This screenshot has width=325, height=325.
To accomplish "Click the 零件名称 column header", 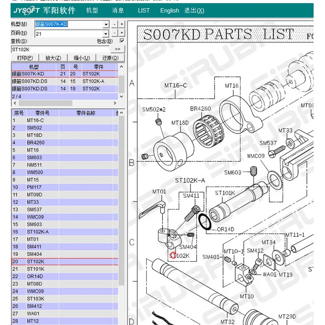I will click(86, 113).
